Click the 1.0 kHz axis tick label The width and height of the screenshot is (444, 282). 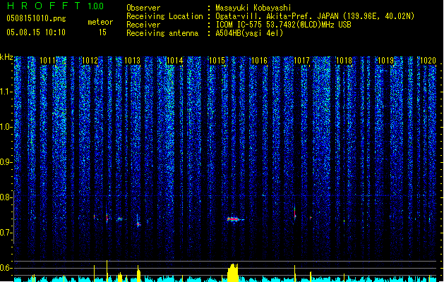click(x=6, y=127)
